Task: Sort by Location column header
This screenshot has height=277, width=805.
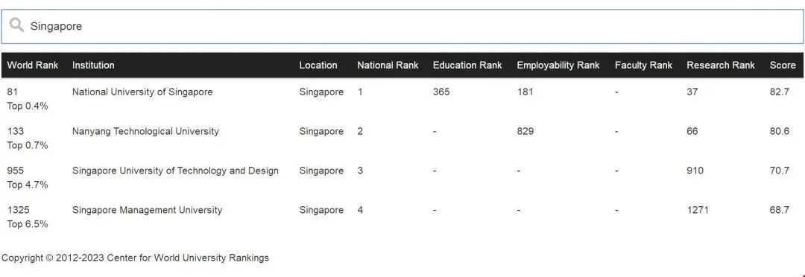Action: coord(318,65)
